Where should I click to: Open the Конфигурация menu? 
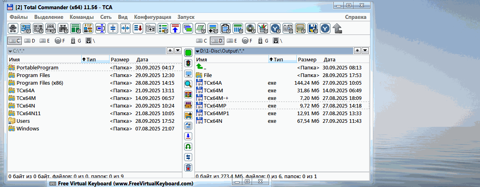[x=152, y=17]
